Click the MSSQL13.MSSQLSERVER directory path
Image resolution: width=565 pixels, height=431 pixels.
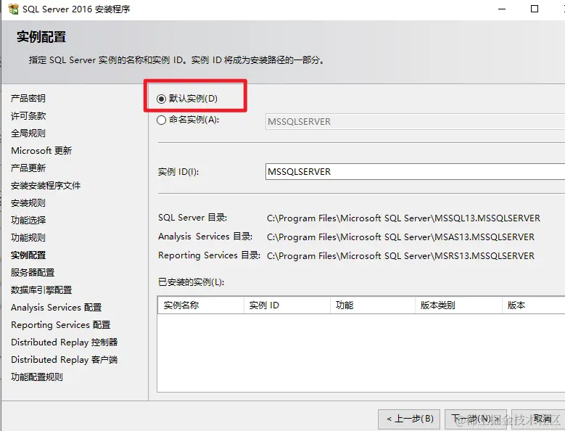[403, 218]
